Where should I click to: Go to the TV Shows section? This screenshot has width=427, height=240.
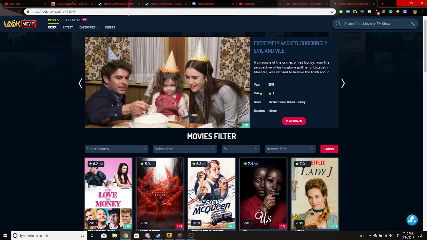(73, 20)
